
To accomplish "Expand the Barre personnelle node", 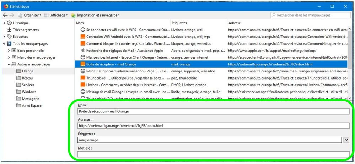I will [9, 51].
